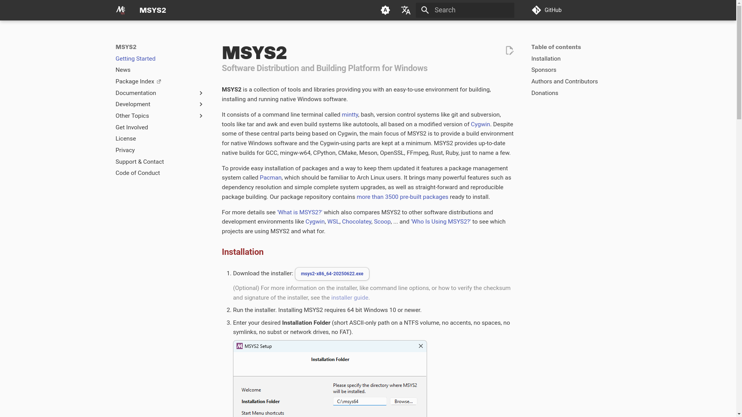The width and height of the screenshot is (742, 417).
Task: Expand the Documentation section chevron
Action: coord(201,93)
